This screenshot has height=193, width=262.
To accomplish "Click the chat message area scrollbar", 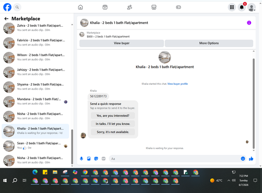I will click(254, 104).
